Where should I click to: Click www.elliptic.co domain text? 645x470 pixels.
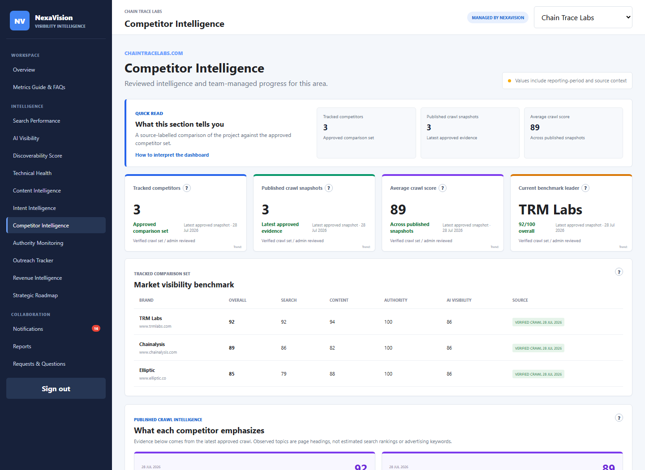(x=152, y=378)
